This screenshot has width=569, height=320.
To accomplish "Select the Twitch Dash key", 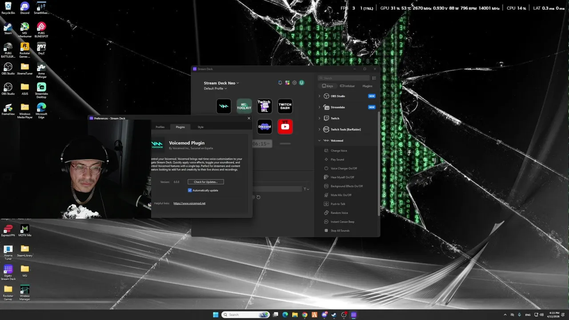I will click(x=285, y=106).
